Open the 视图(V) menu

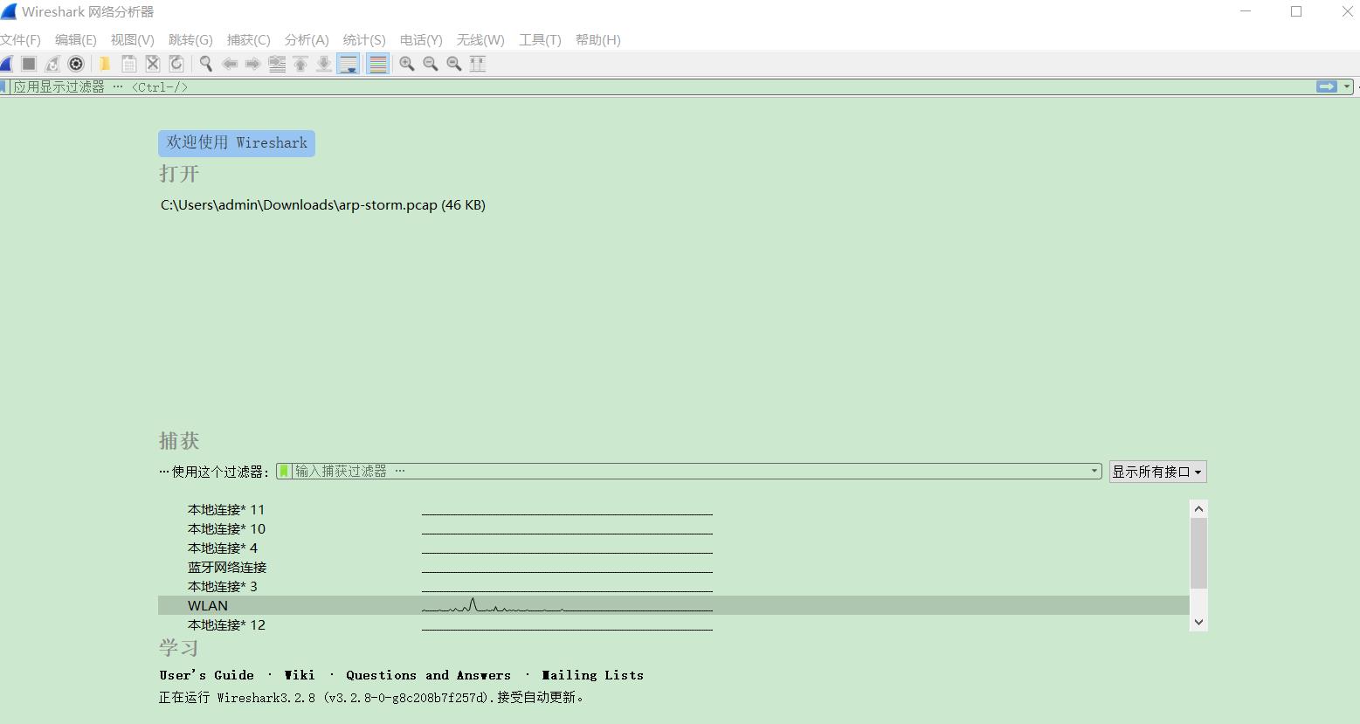[133, 40]
